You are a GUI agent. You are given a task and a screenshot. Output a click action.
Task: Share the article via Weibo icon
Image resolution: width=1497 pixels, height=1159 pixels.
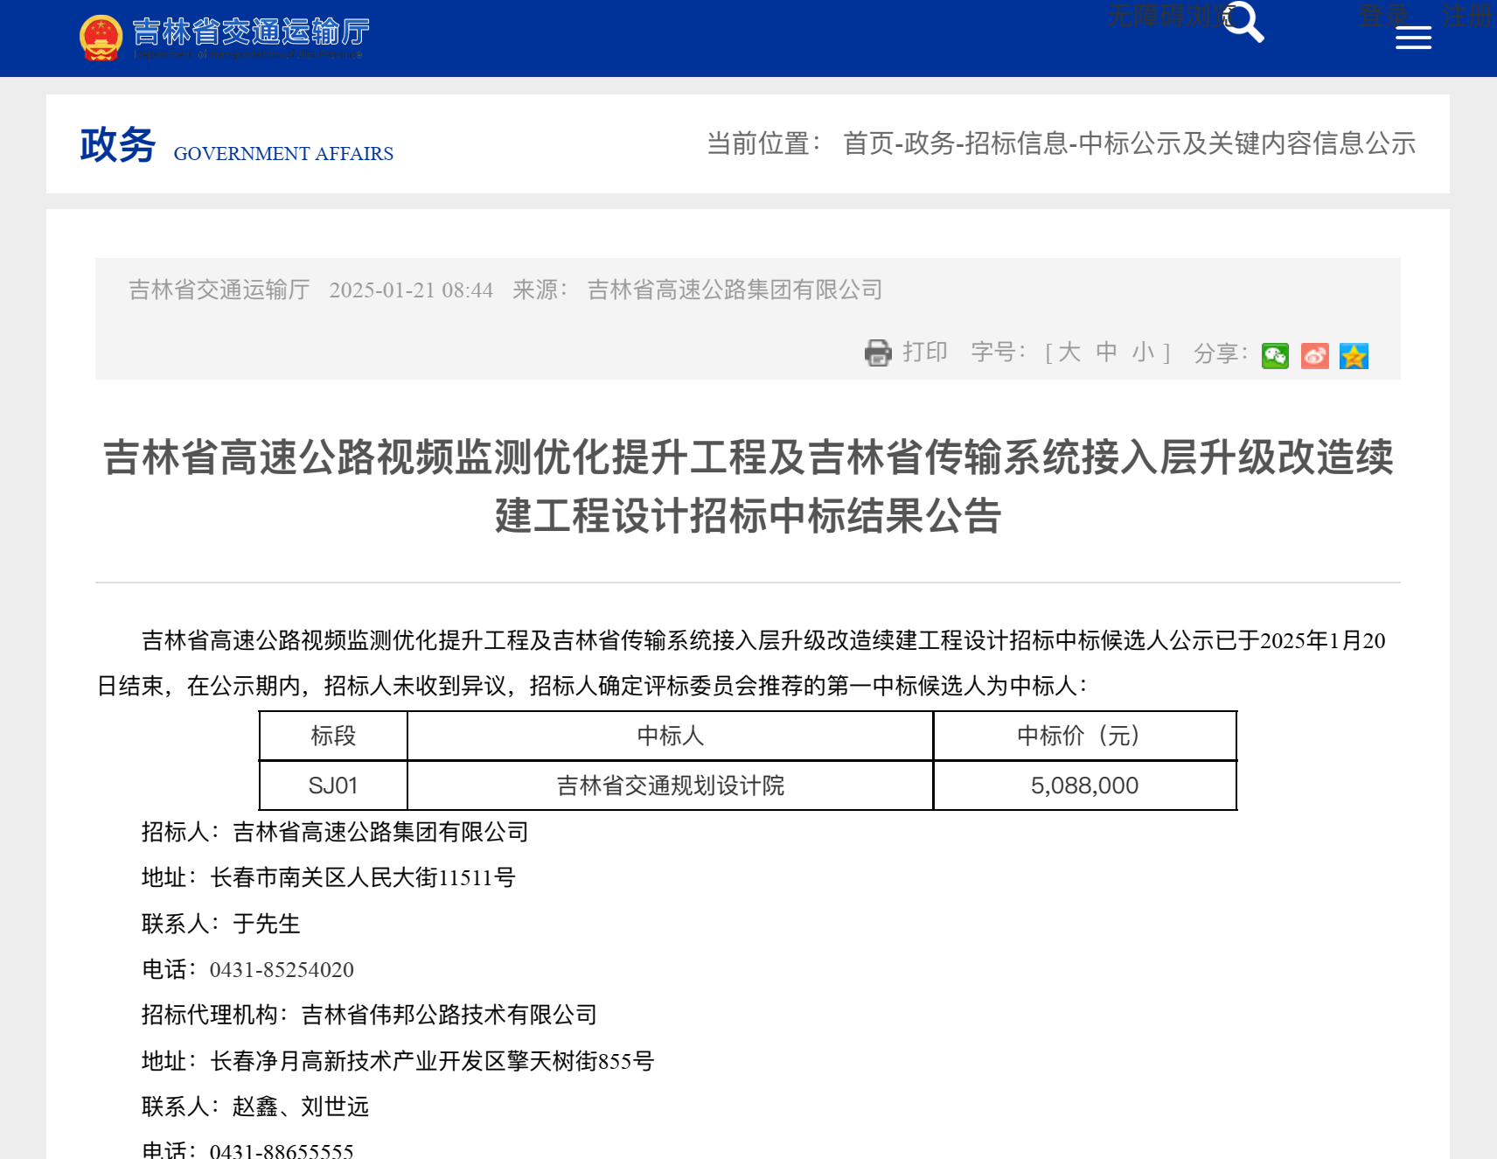click(x=1314, y=356)
